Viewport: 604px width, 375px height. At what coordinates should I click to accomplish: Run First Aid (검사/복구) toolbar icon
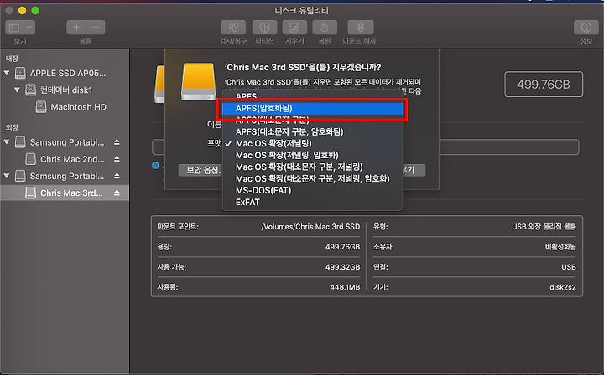point(233,28)
